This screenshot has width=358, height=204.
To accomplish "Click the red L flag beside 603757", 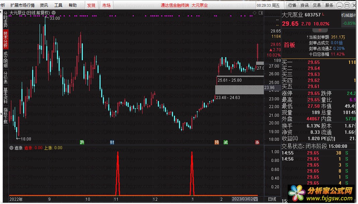I will (x=323, y=14).
